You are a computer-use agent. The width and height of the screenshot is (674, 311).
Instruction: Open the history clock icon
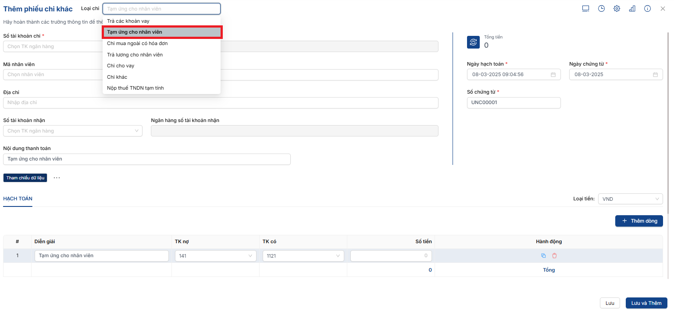coord(601,9)
